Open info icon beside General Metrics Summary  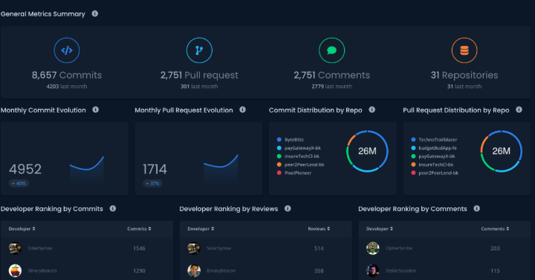[95, 13]
